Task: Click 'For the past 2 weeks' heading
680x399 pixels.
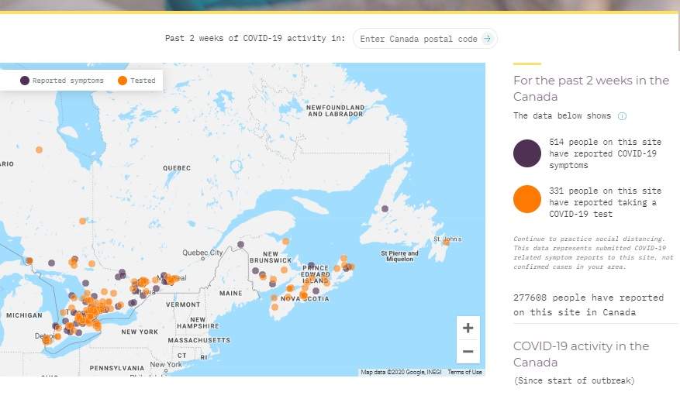Action: pos(591,88)
